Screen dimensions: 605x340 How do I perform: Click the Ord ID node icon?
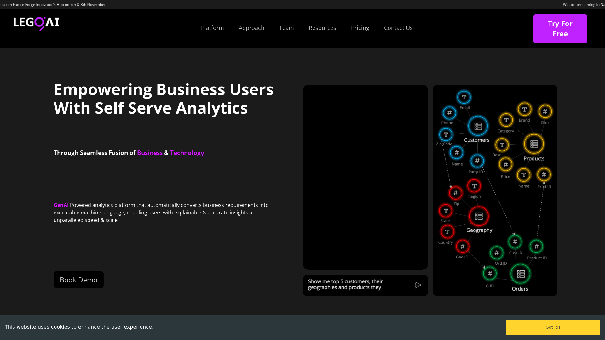coord(497,253)
